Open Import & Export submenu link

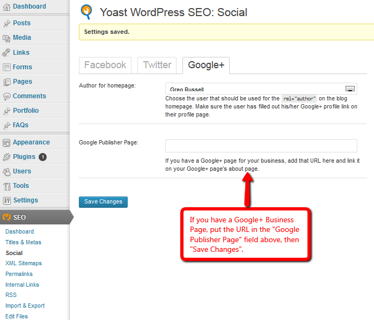[x=25, y=306]
